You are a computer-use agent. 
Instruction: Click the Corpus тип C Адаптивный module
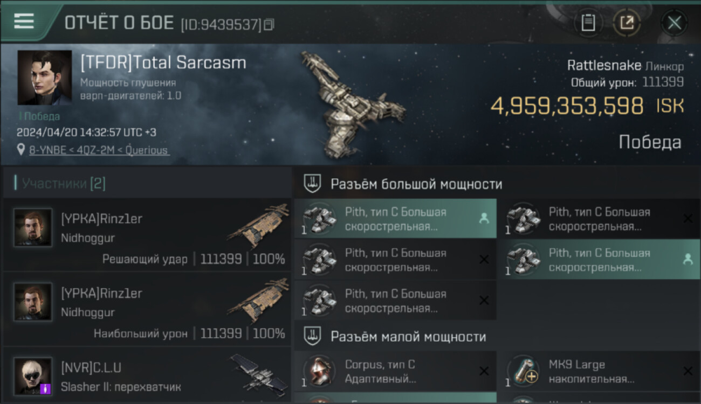[x=395, y=371]
